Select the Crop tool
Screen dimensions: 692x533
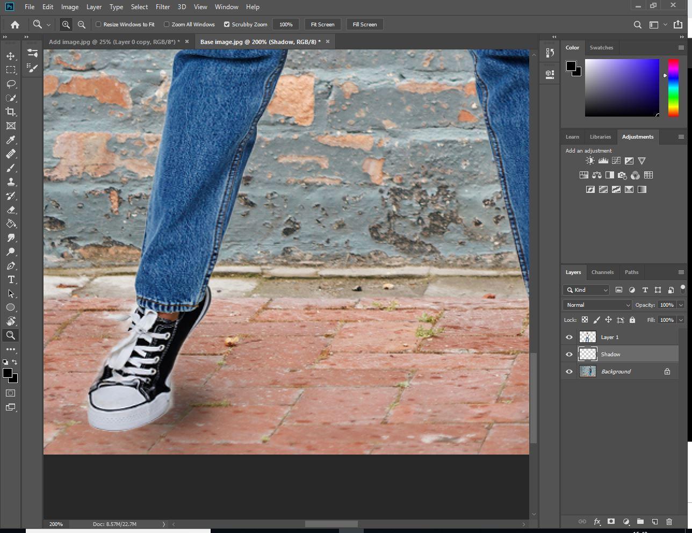(x=11, y=112)
